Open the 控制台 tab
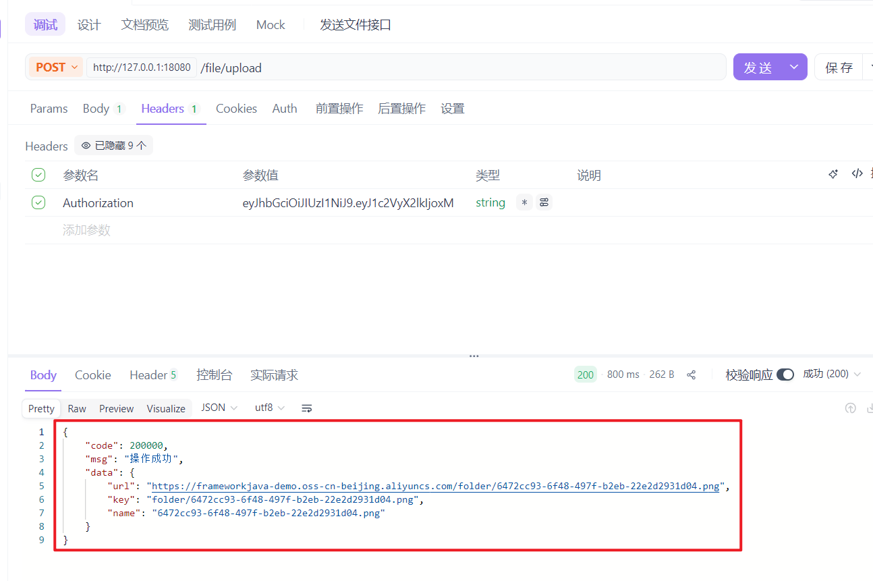 214,375
